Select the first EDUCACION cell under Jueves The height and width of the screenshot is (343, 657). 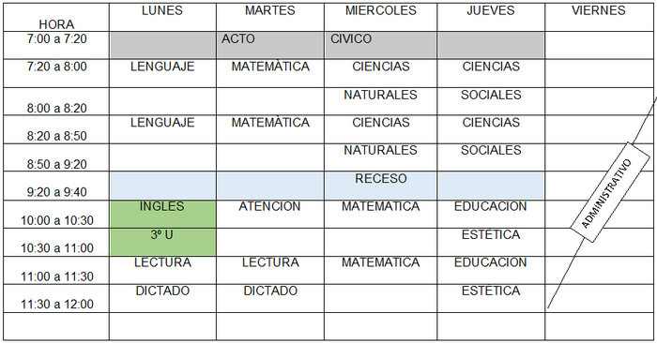pyautogui.click(x=491, y=215)
